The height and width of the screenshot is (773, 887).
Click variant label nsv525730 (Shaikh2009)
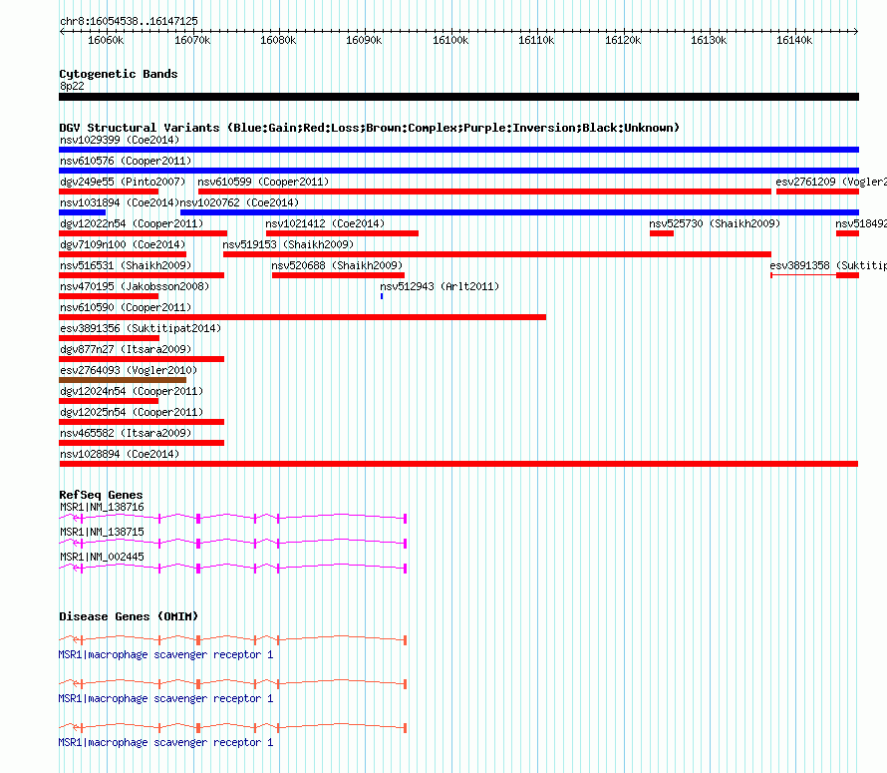715,223
